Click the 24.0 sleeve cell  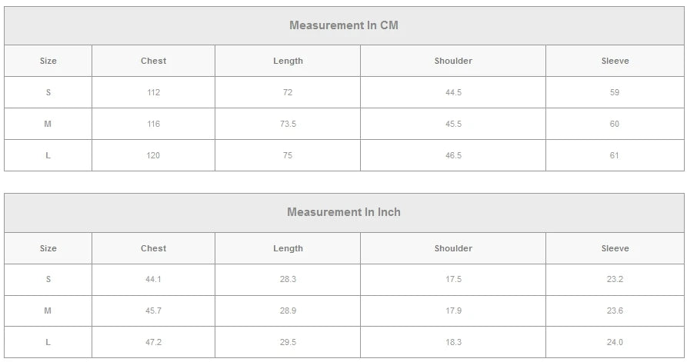coord(614,342)
